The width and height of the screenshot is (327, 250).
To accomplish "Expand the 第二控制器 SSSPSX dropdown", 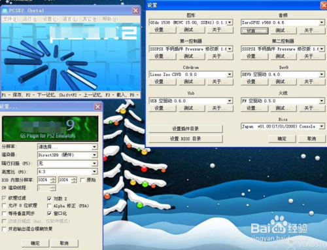I will [322, 49].
